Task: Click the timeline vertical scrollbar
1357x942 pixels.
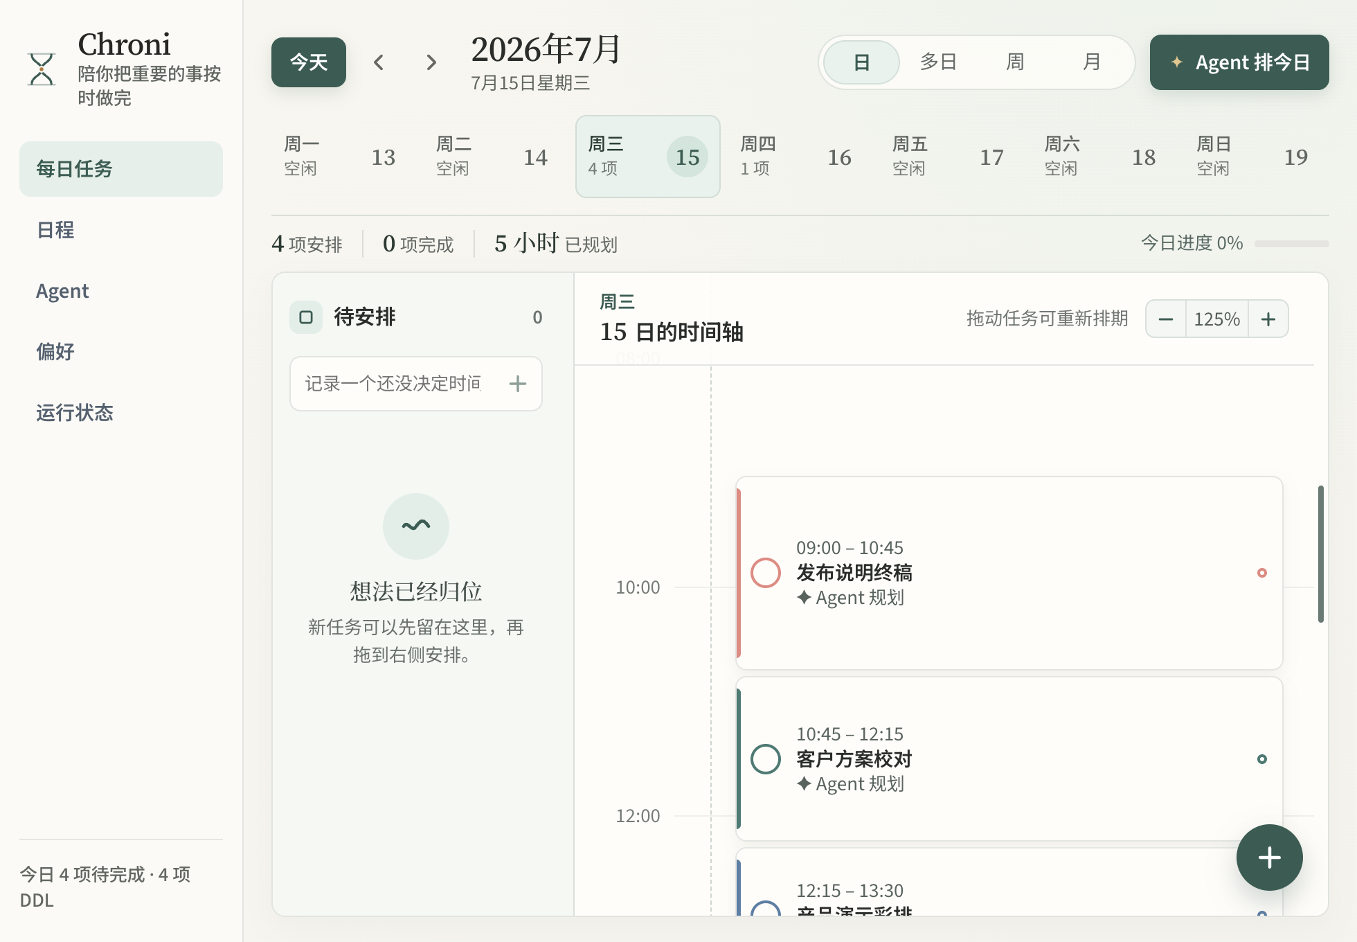Action: 1321,554
